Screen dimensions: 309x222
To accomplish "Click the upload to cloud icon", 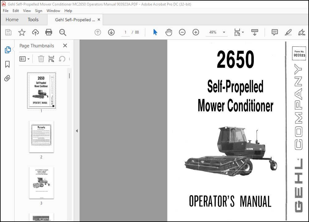I will 35,32.
